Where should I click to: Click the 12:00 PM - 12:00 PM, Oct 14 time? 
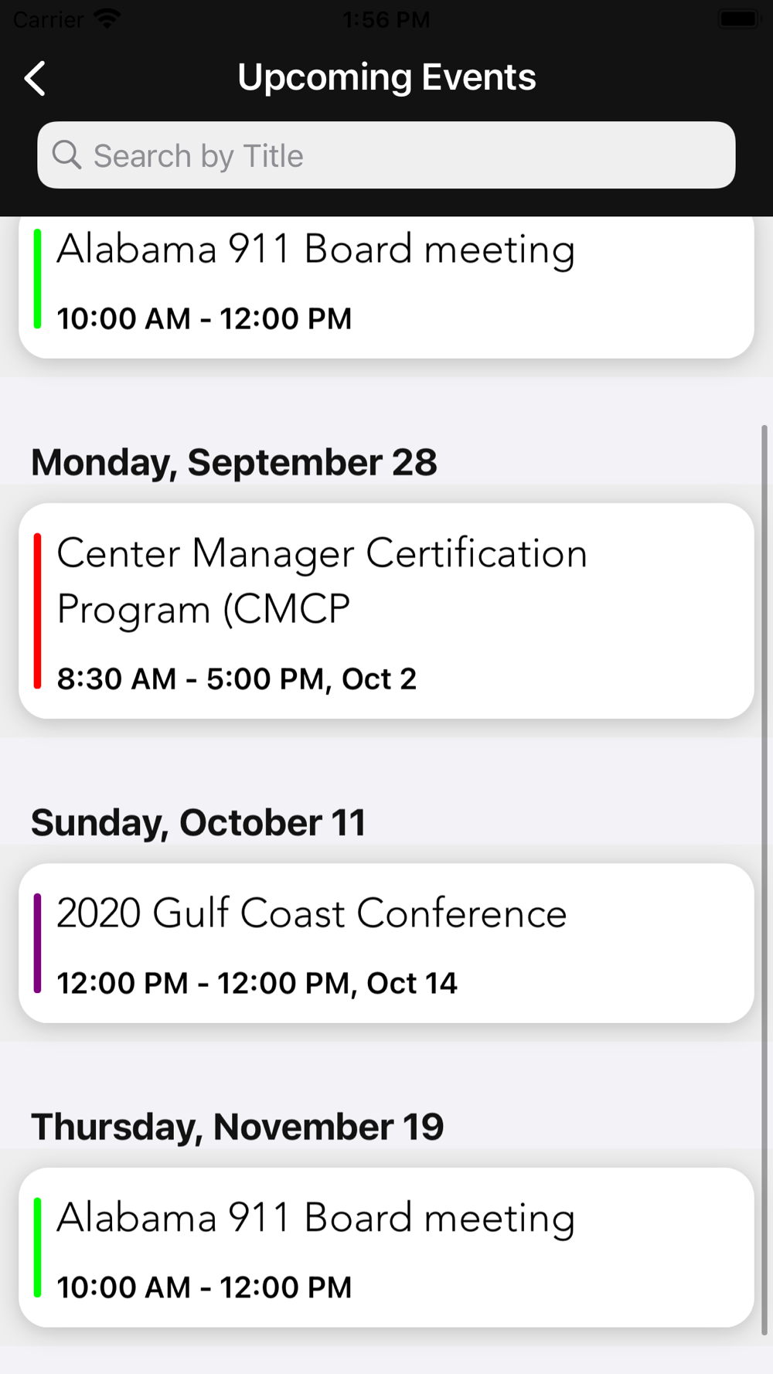pos(257,984)
